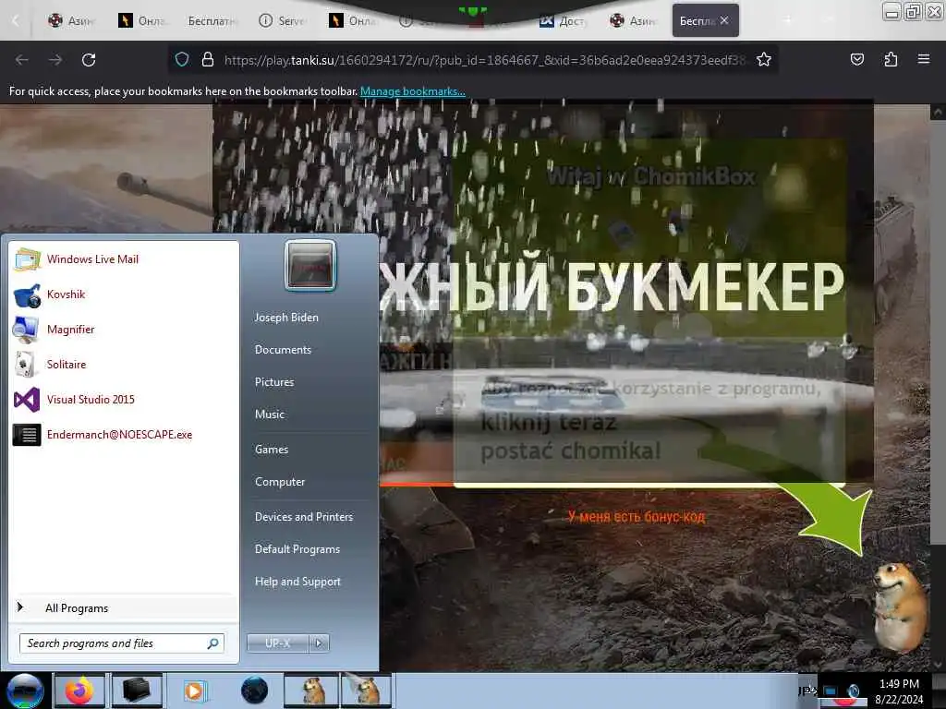Reload the current browser page
The width and height of the screenshot is (946, 709).
click(x=89, y=60)
